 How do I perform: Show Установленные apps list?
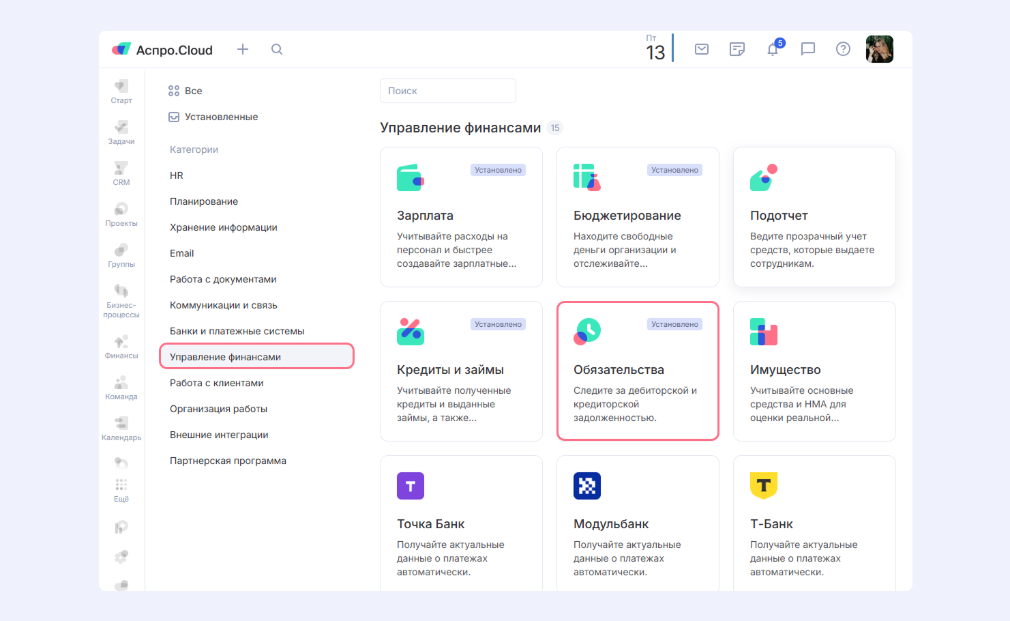click(x=221, y=117)
